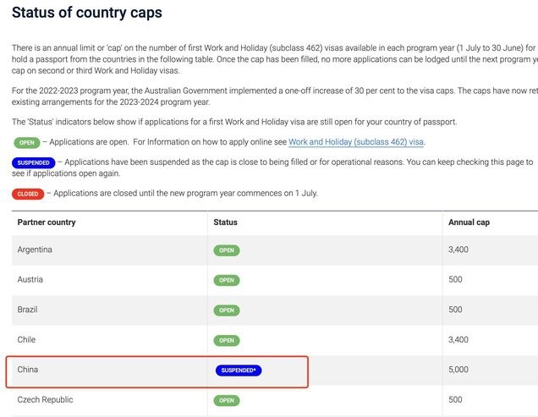
Task: Click the Czech Republic country cell
Action: 45,399
